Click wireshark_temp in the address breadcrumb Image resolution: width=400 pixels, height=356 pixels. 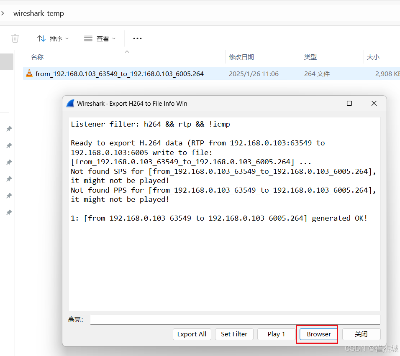coord(38,13)
